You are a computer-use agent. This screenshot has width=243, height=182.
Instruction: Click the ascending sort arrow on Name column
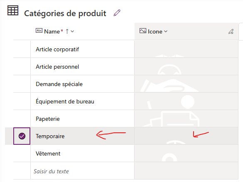pyautogui.click(x=67, y=31)
